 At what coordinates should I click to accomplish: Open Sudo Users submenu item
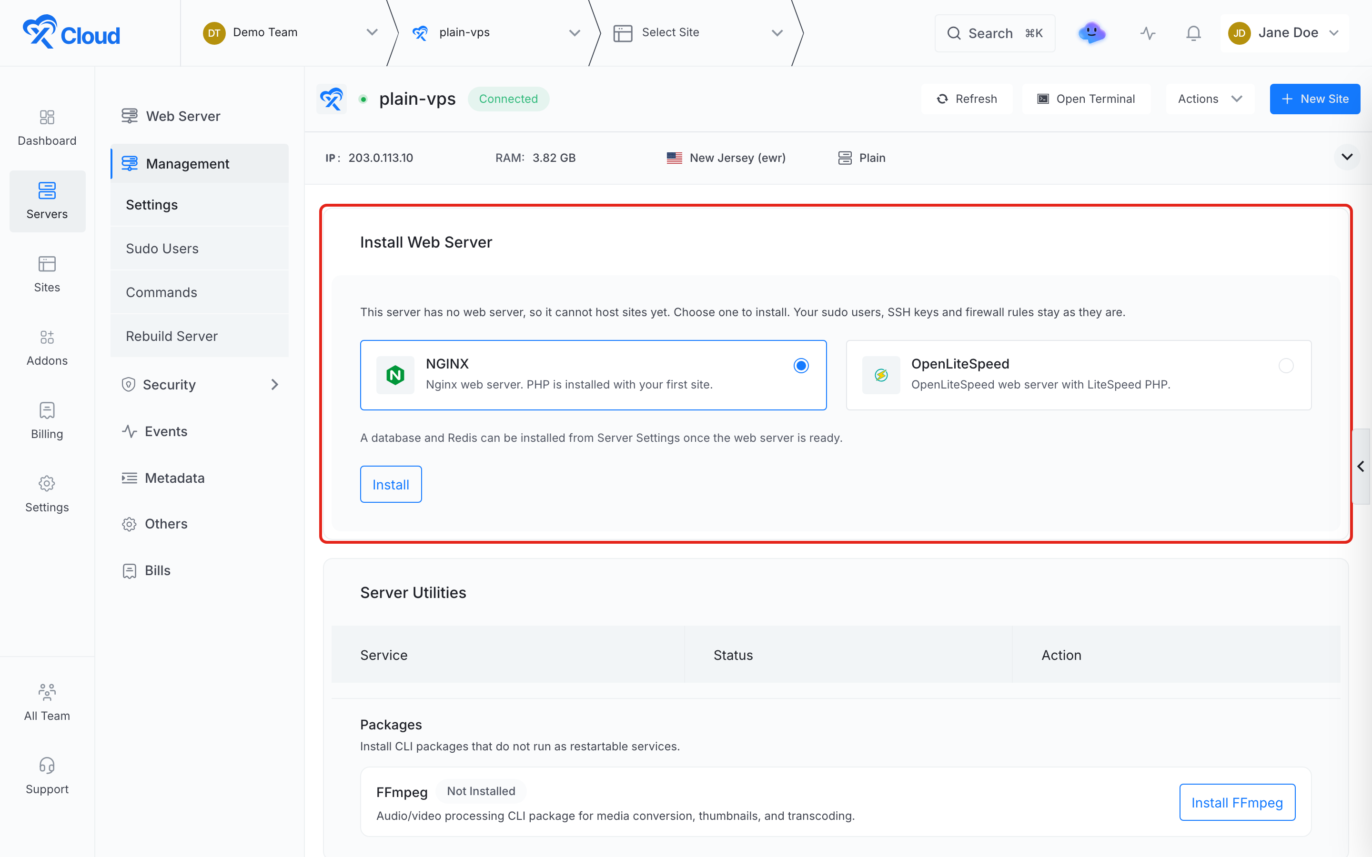(200, 248)
